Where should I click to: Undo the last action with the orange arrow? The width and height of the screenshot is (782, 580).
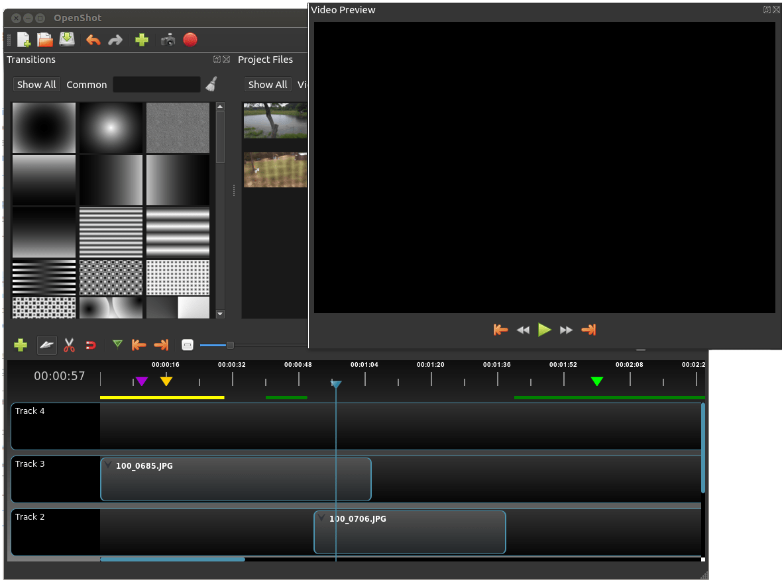tap(93, 40)
